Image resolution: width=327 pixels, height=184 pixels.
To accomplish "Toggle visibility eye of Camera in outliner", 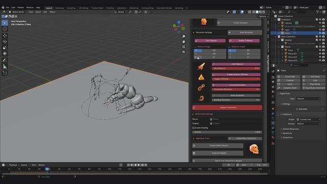I will tap(320, 23).
